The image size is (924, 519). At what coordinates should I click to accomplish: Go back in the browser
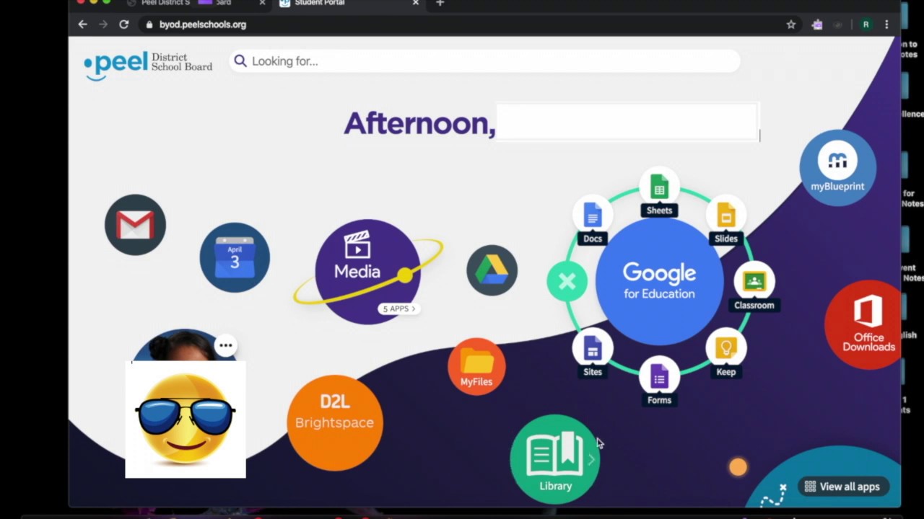[82, 25]
